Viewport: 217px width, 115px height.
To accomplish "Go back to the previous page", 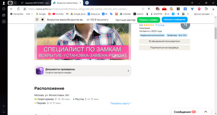I will 12,9.
